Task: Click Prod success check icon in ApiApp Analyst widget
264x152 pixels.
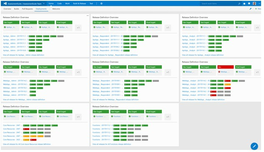Action: click(237, 27)
